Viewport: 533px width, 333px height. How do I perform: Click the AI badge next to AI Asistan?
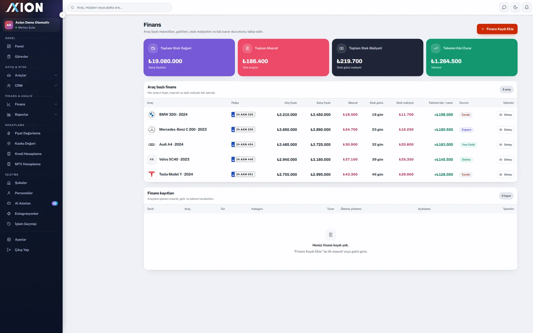(55, 203)
